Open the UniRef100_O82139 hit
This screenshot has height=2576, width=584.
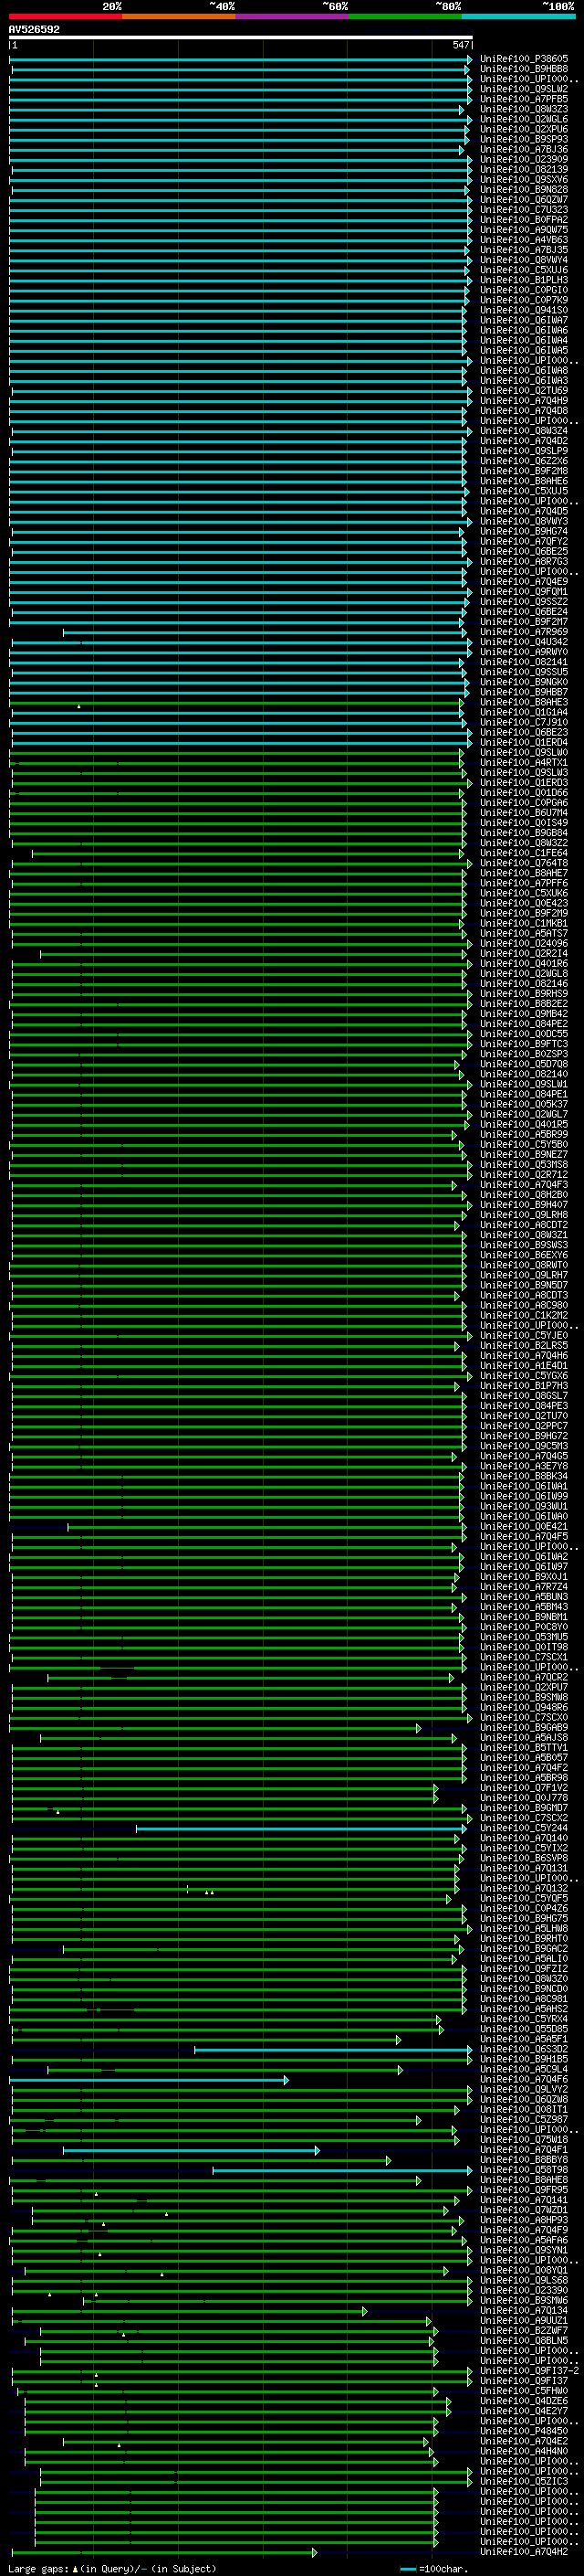click(524, 169)
